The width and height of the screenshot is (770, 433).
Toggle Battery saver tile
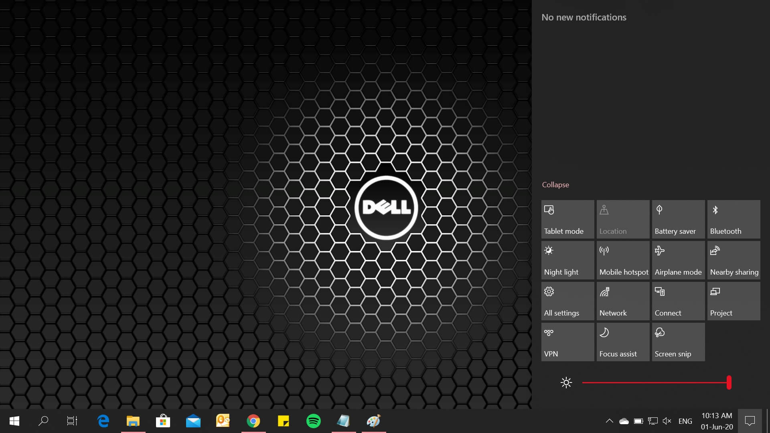(x=678, y=219)
